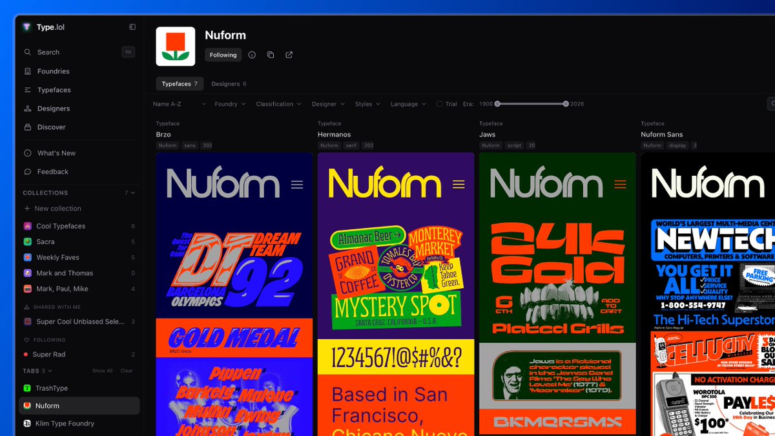Click the Designers person icon
This screenshot has height=436, width=775.
[x=27, y=109]
